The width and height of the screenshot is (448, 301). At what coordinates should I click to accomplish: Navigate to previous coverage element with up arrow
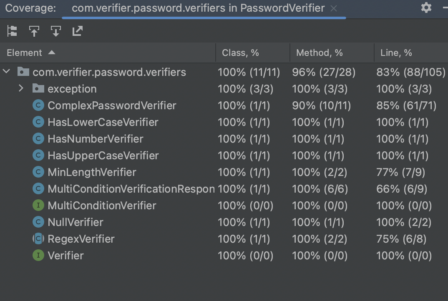click(34, 31)
